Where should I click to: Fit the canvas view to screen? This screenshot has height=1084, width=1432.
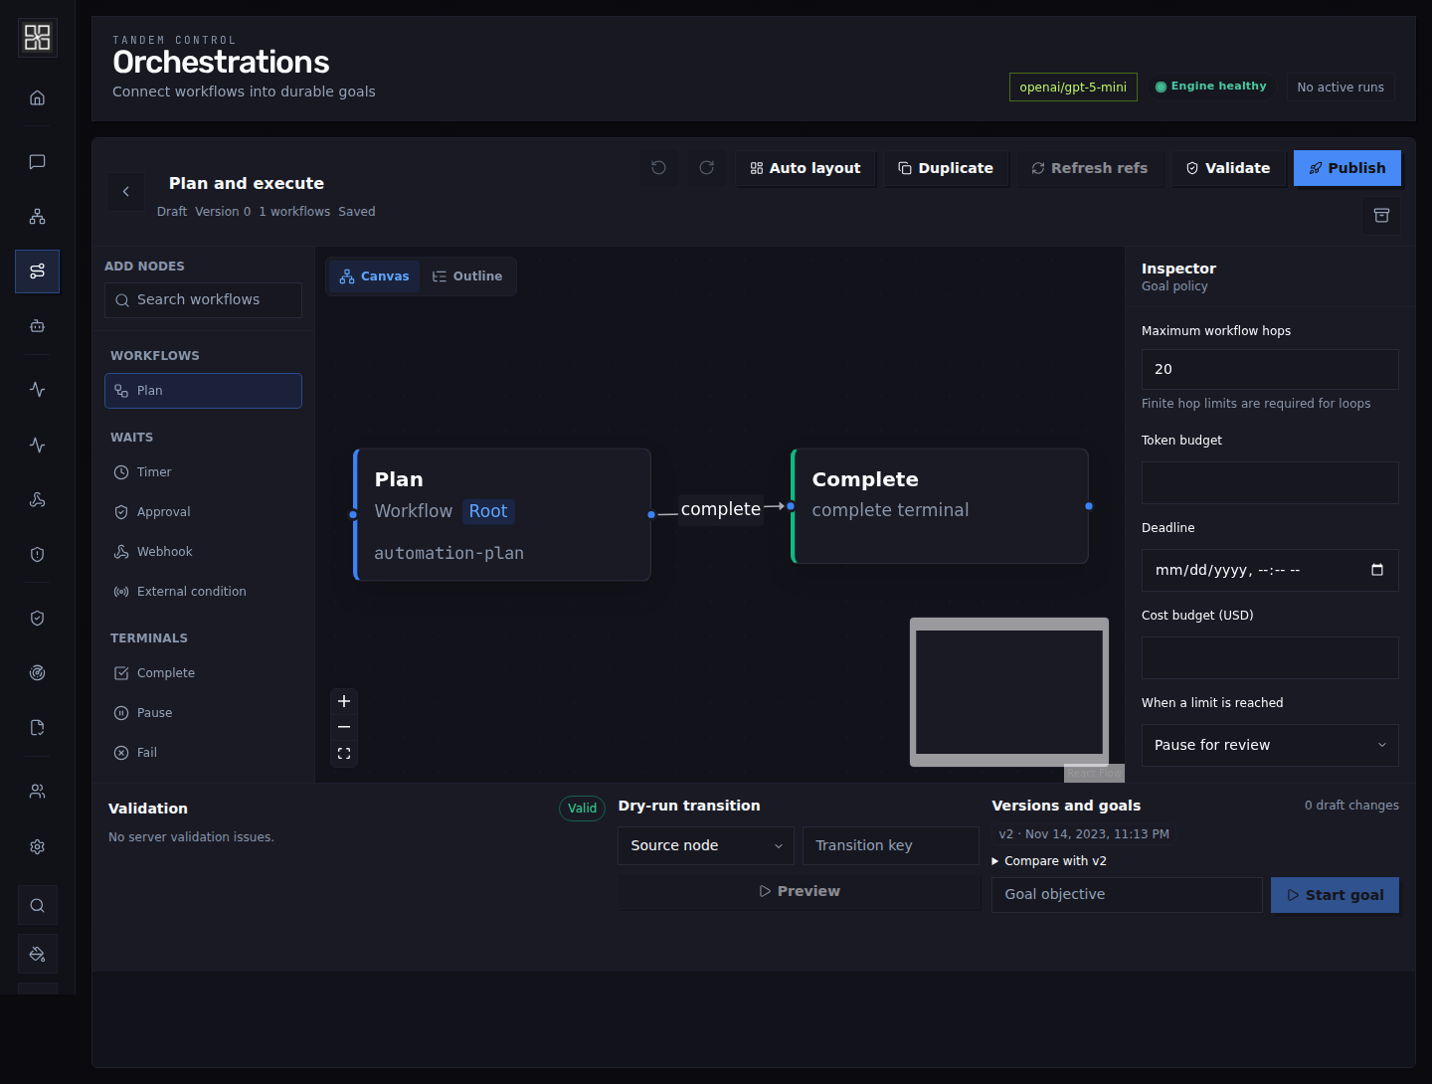(344, 754)
